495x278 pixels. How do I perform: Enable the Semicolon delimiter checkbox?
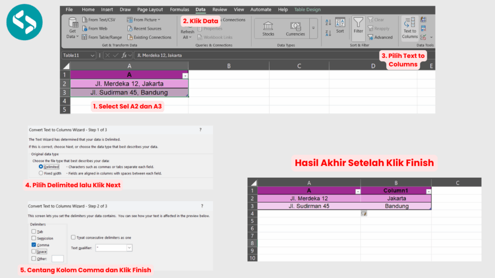(34, 238)
